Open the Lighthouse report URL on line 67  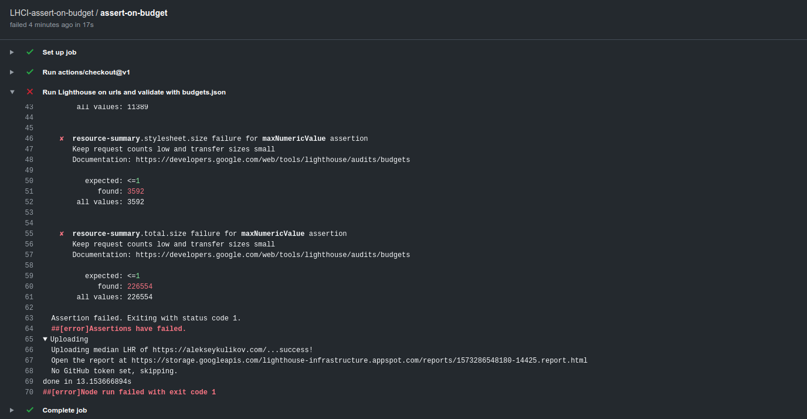[x=360, y=360]
